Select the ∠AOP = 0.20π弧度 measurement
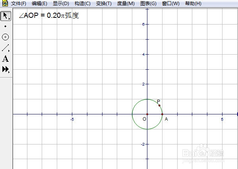The width and height of the screenshot is (238, 169). 49,15
